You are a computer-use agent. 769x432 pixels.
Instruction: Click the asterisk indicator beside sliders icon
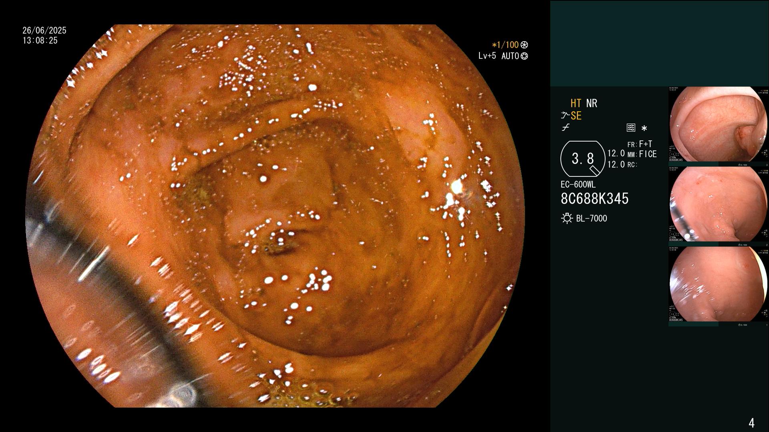click(x=644, y=128)
